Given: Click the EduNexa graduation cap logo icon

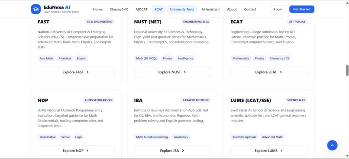Looking at the screenshot, I should click(36, 9).
